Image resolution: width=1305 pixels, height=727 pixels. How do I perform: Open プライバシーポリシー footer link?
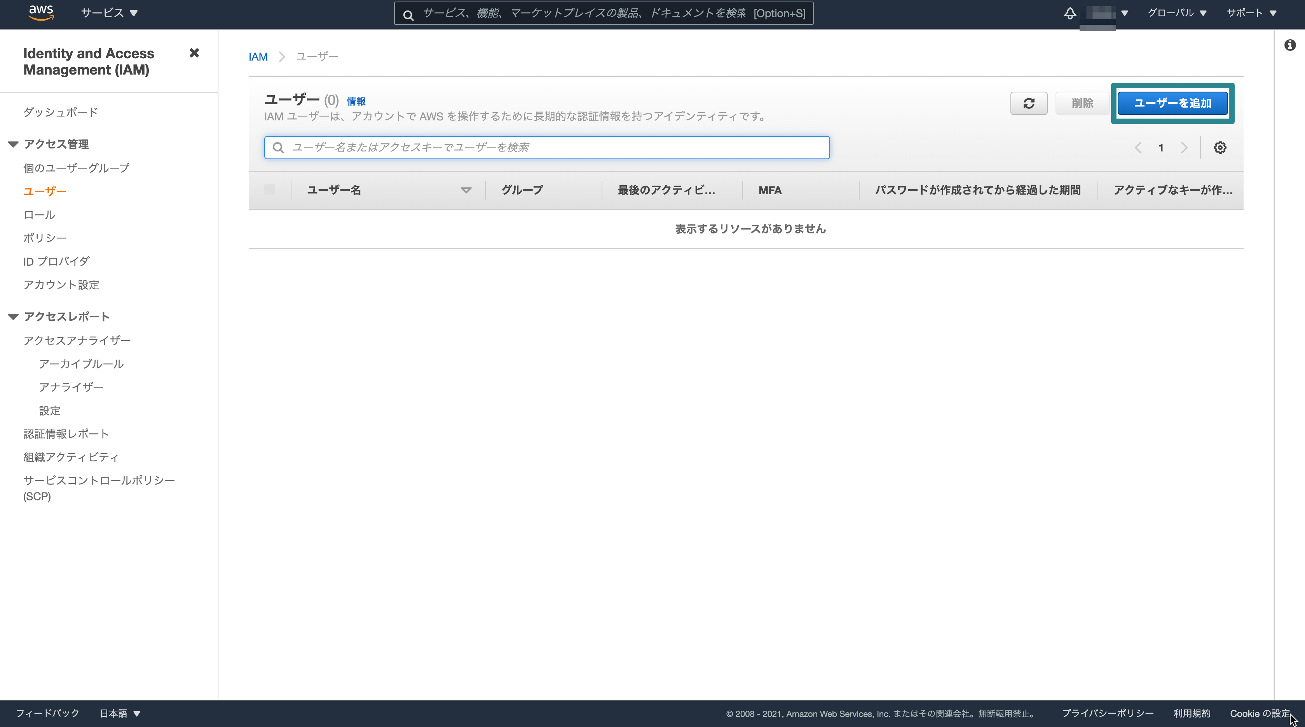1108,713
